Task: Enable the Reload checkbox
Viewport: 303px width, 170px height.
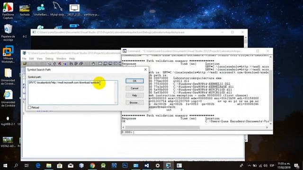Action: tap(29, 108)
